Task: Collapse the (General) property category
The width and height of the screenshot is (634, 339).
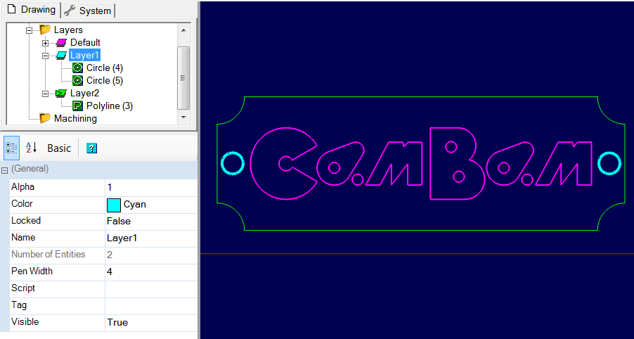Action: click(5, 170)
